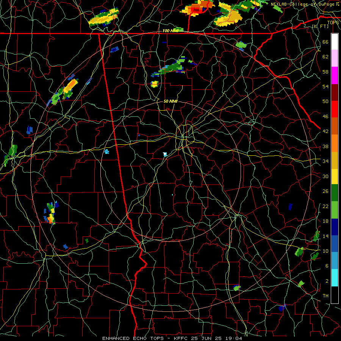This screenshot has height=341, width=341.
Task: Pick the bright red legend swatch below 50
Action: pos(335,109)
